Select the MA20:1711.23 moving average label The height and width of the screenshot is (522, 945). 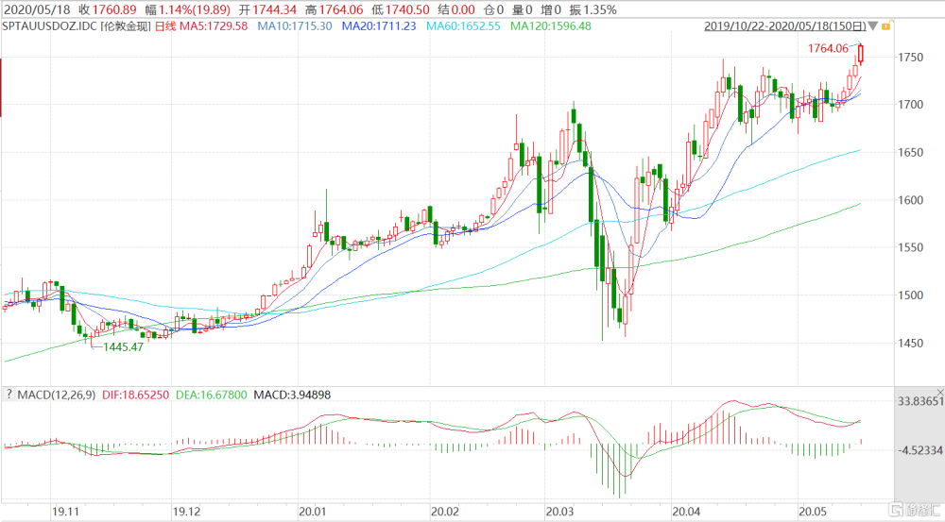379,25
